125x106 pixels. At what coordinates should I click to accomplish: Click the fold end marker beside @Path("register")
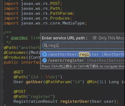click(2, 97)
